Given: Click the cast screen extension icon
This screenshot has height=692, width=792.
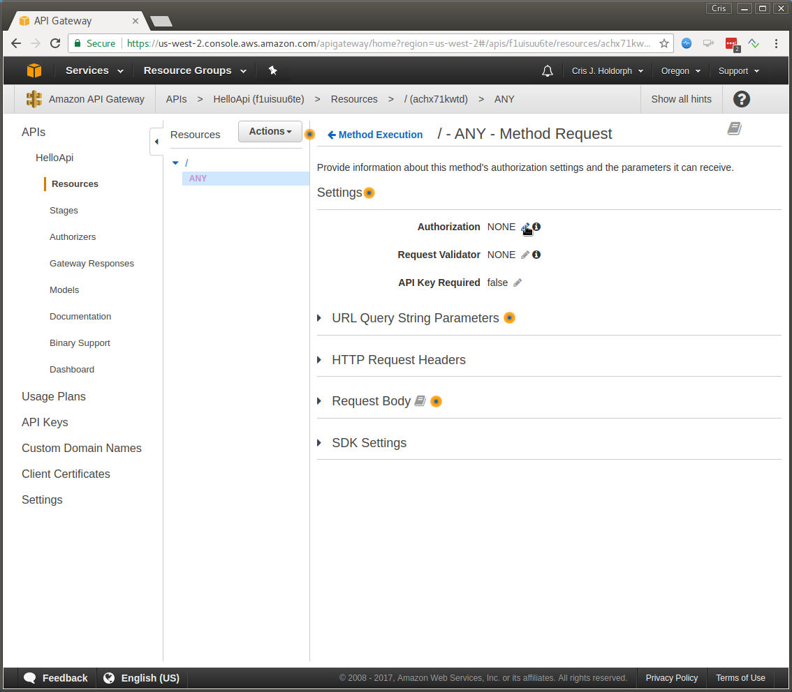Looking at the screenshot, I should (709, 43).
